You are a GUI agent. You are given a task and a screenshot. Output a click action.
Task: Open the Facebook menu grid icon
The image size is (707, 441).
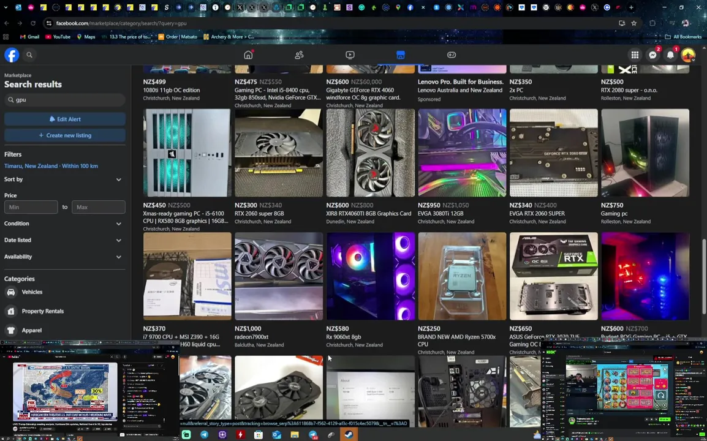coord(635,55)
